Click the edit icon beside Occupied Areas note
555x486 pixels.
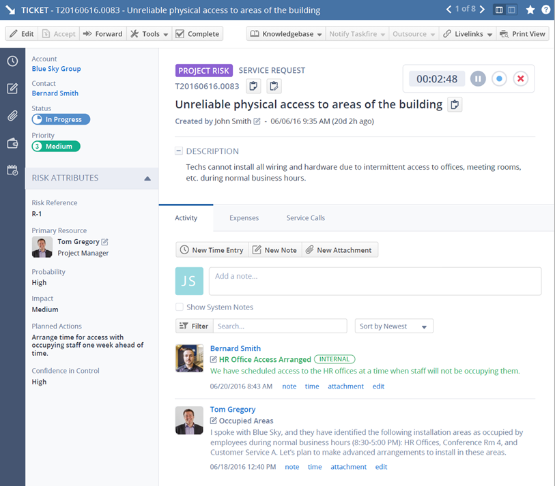(x=214, y=421)
